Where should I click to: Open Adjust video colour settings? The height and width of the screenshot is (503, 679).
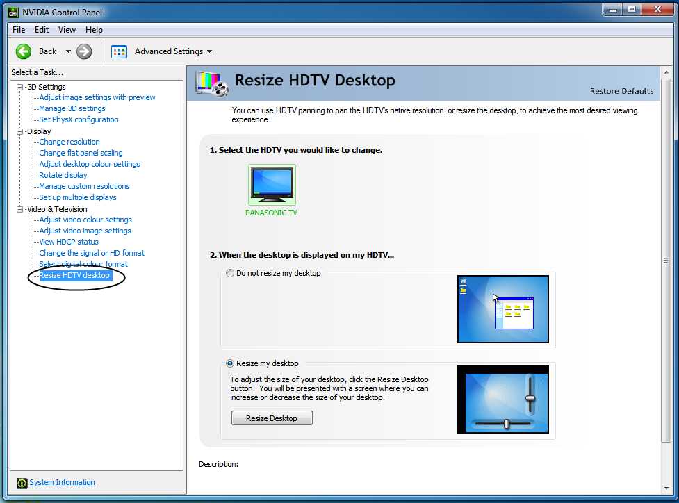coord(85,220)
